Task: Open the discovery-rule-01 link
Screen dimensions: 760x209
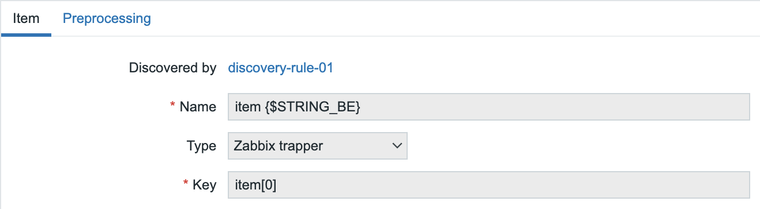Action: (x=281, y=68)
